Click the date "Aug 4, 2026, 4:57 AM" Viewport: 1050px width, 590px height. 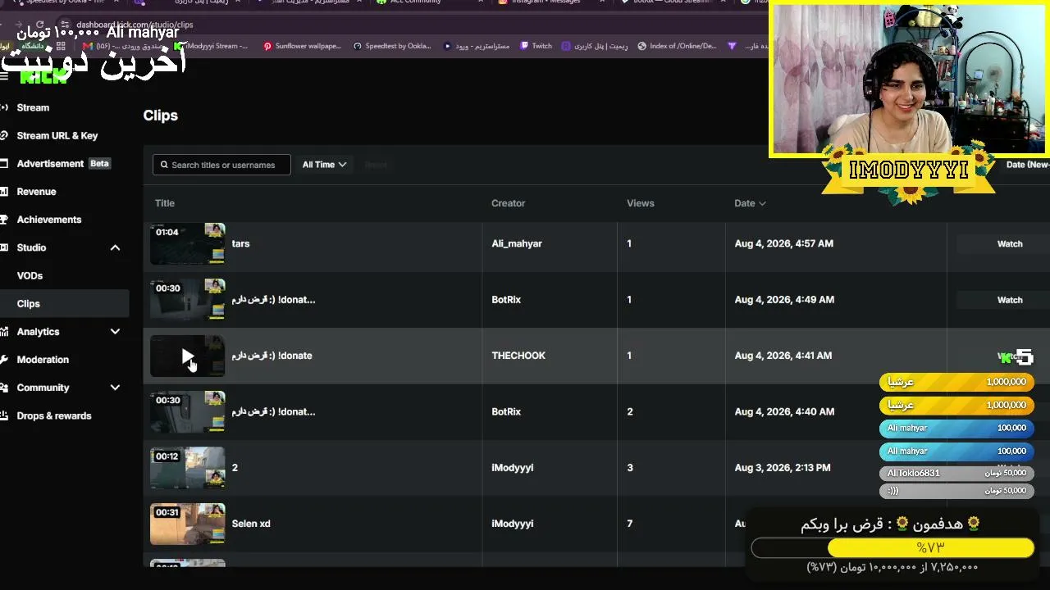(784, 243)
